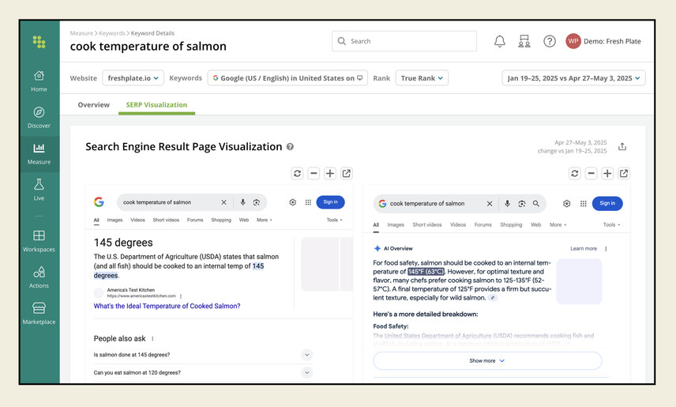The image size is (676, 407).
Task: Open Tools in the right Google page
Action: pos(611,225)
